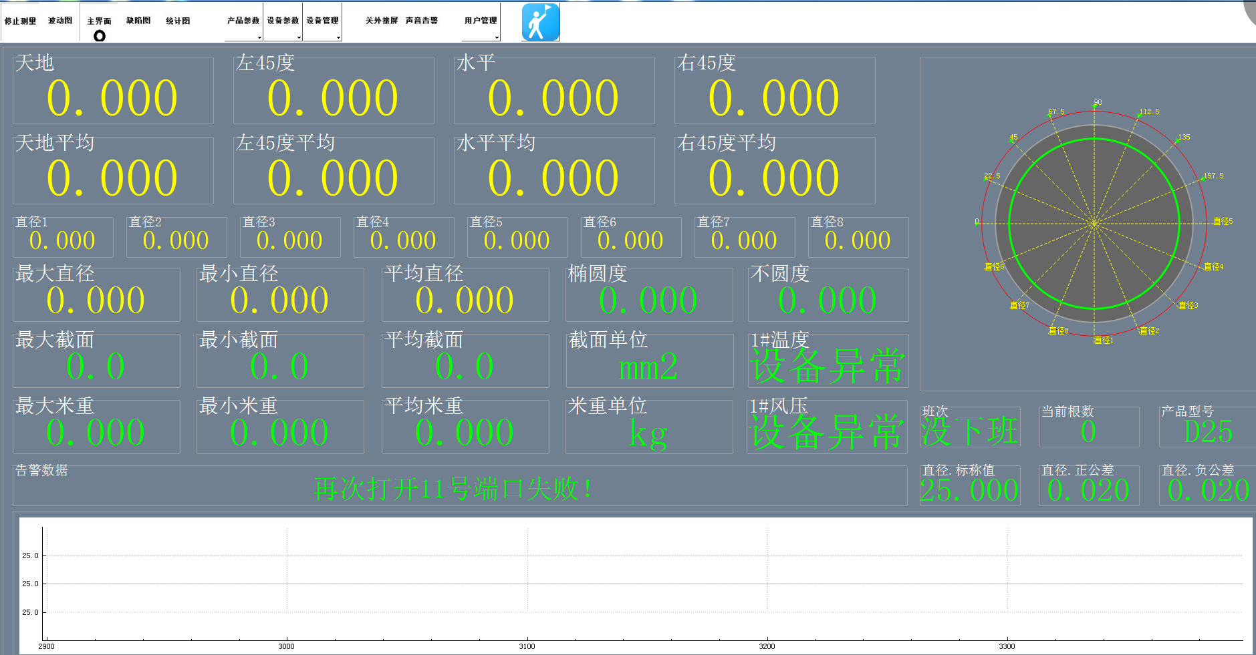Toggle the 关外接屏 option
The width and height of the screenshot is (1256, 655).
point(382,21)
